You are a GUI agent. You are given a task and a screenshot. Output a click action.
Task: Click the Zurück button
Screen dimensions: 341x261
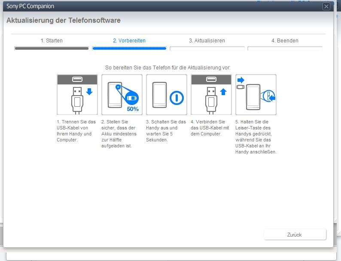pos(295,234)
